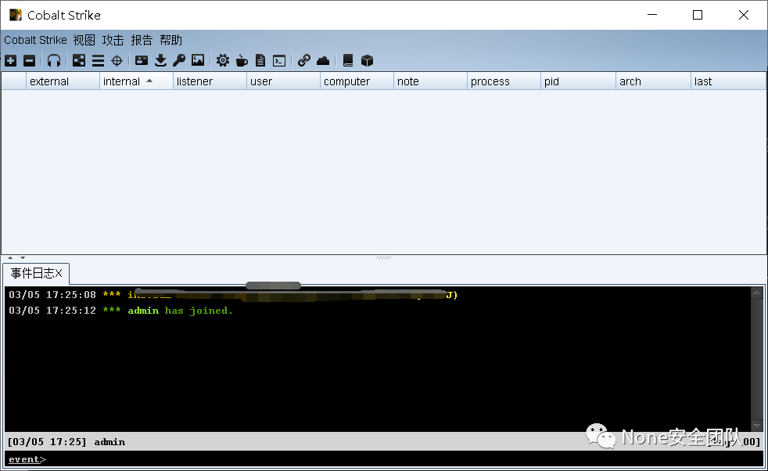Open the 报告 (Reporting) menu

click(x=142, y=40)
